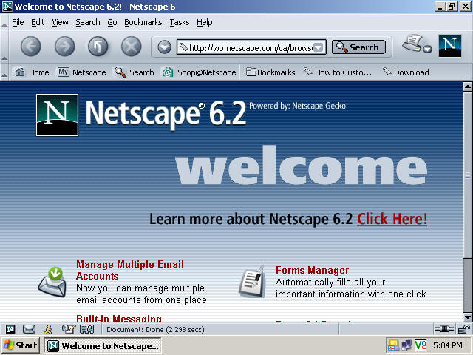Viewport: 473px width, 355px height.
Task: Open the round dropdown left of URL field
Action: tap(164, 47)
